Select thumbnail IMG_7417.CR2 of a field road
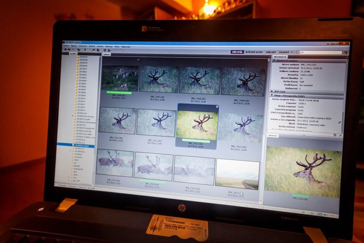 237,174
